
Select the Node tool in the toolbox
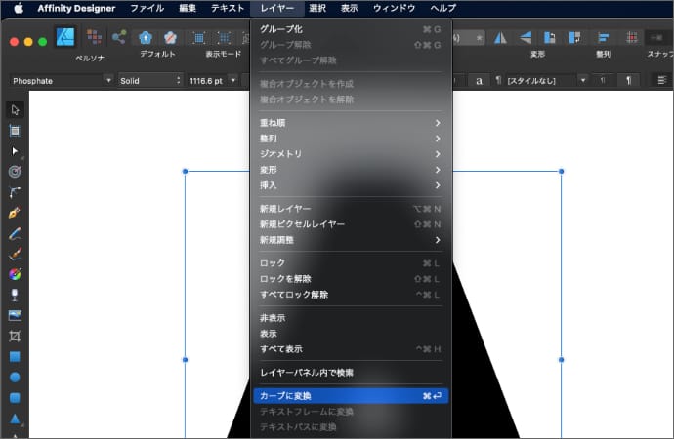15,151
